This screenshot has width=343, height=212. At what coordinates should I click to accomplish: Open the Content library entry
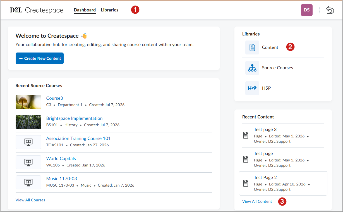click(283, 47)
